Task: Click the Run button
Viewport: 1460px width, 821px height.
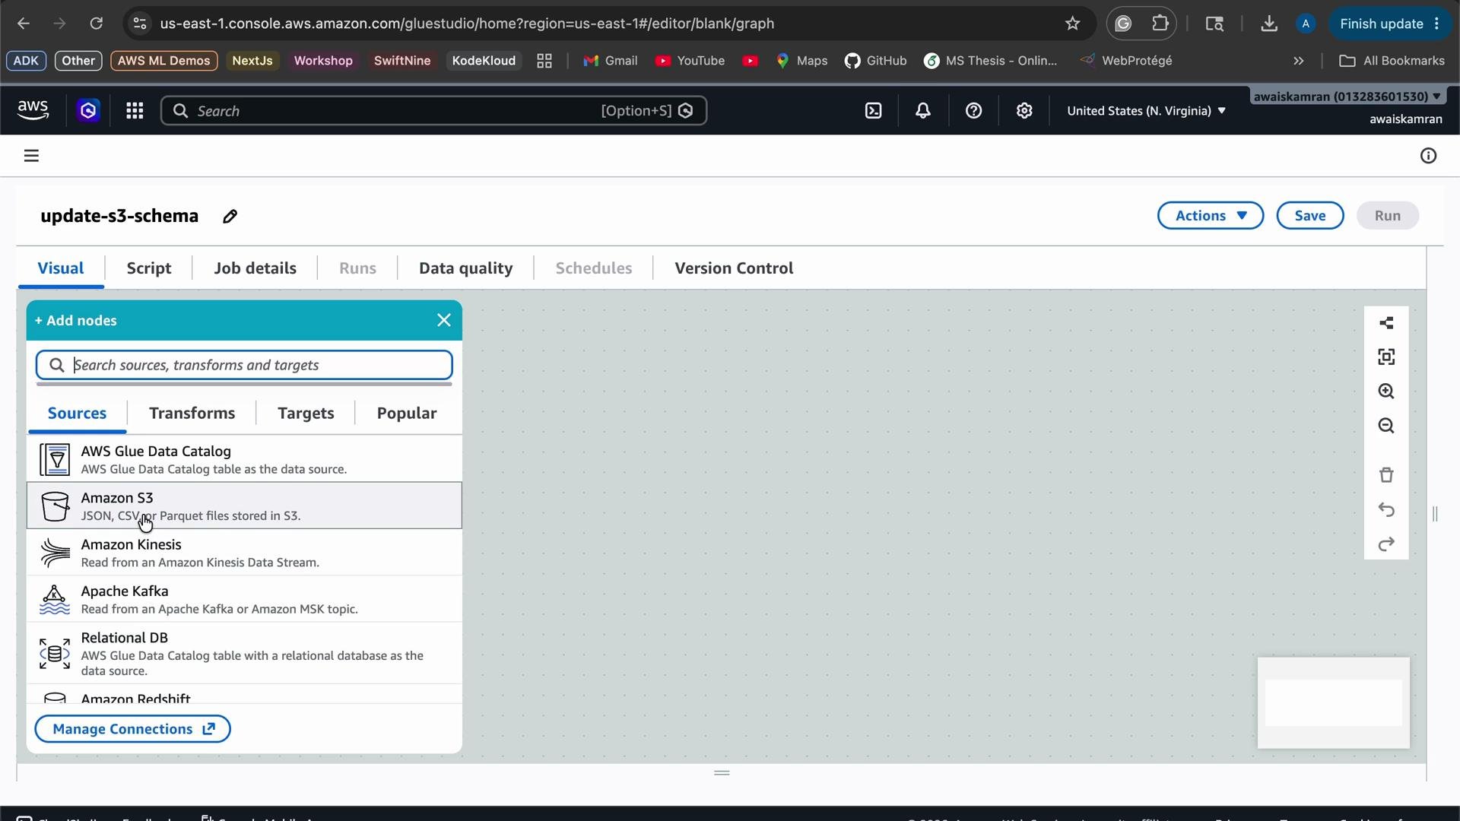Action: coord(1388,216)
